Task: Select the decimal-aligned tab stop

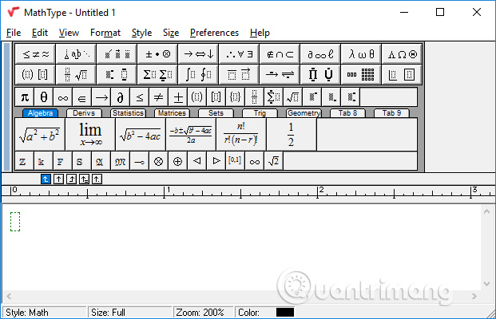Action: point(97,179)
